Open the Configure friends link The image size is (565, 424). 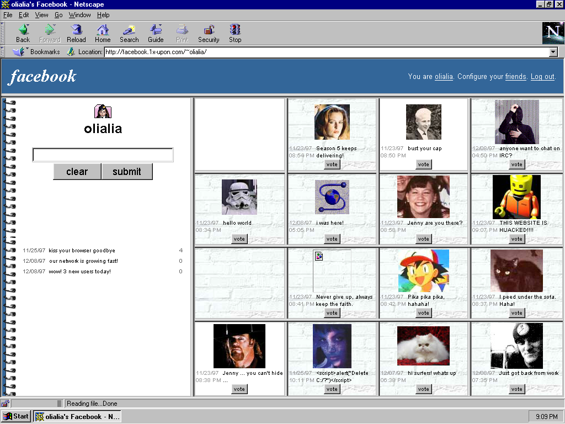(x=515, y=77)
